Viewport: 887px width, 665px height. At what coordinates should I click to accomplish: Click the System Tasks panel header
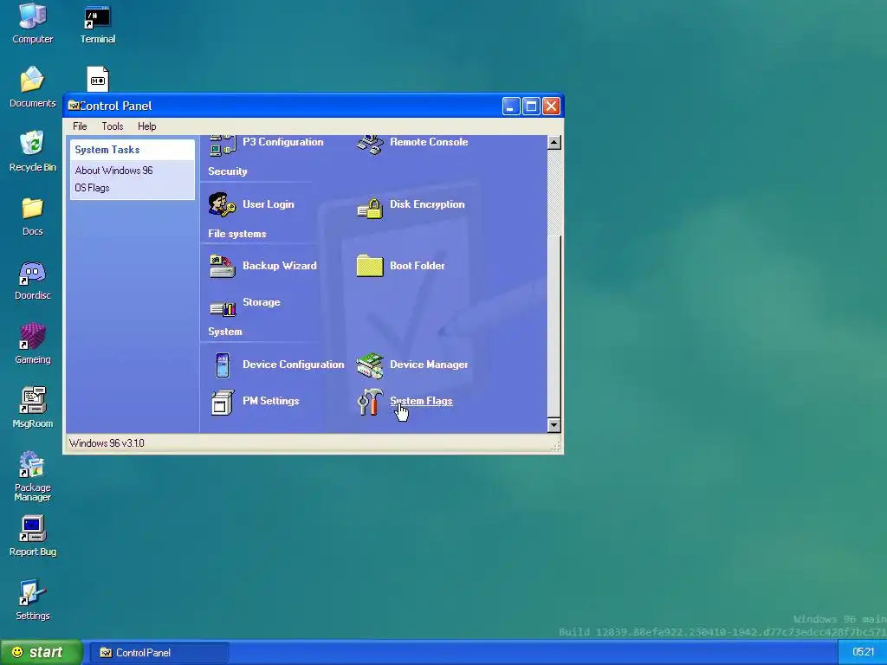coord(133,150)
